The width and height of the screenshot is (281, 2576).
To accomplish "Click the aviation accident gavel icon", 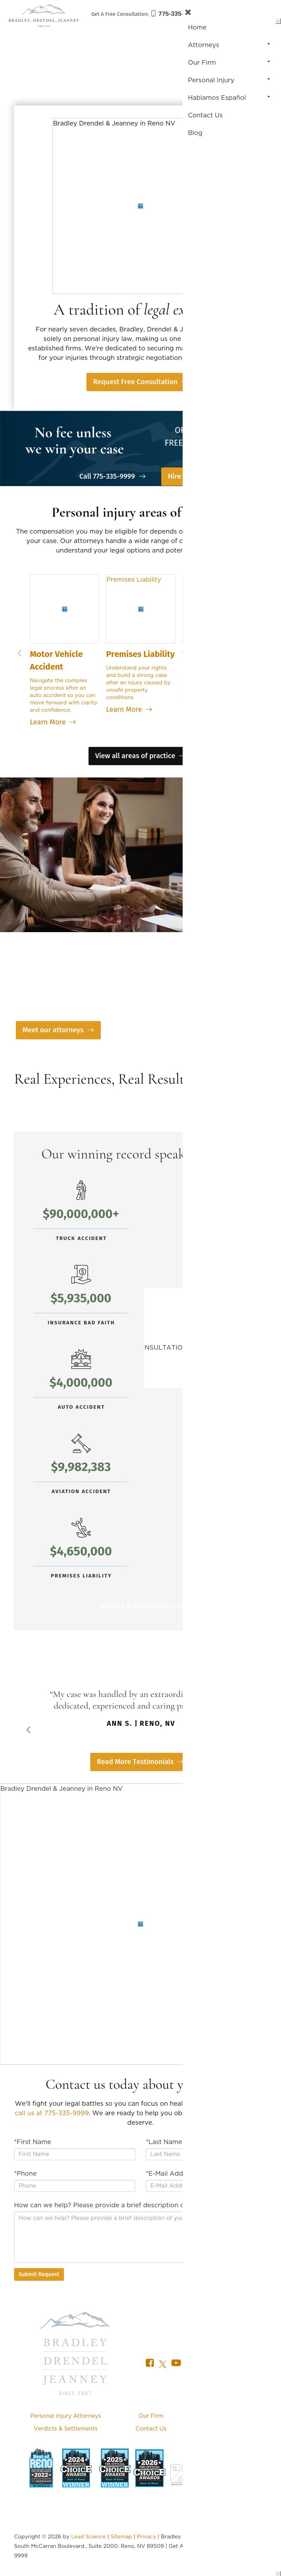I will click(x=81, y=1443).
